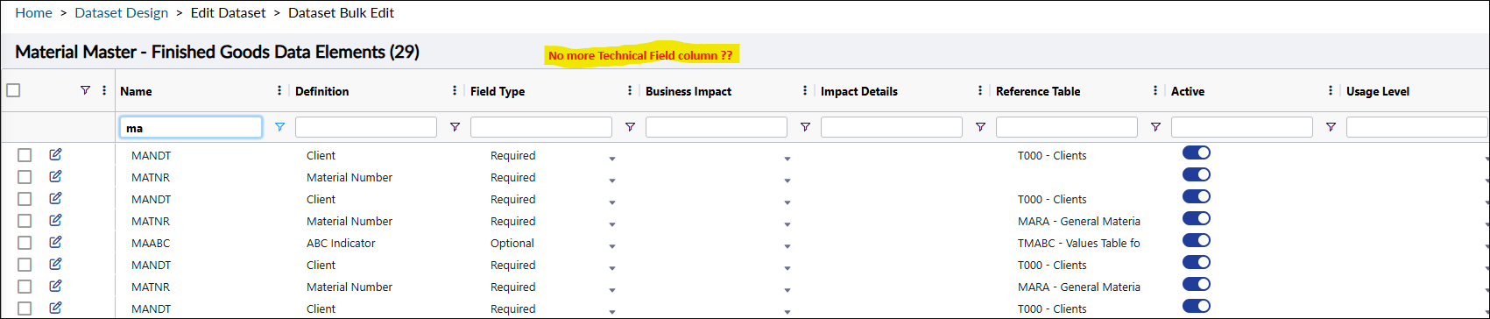The image size is (1490, 319).
Task: Click the filter icon next to Active filter box
Action: point(1331,127)
